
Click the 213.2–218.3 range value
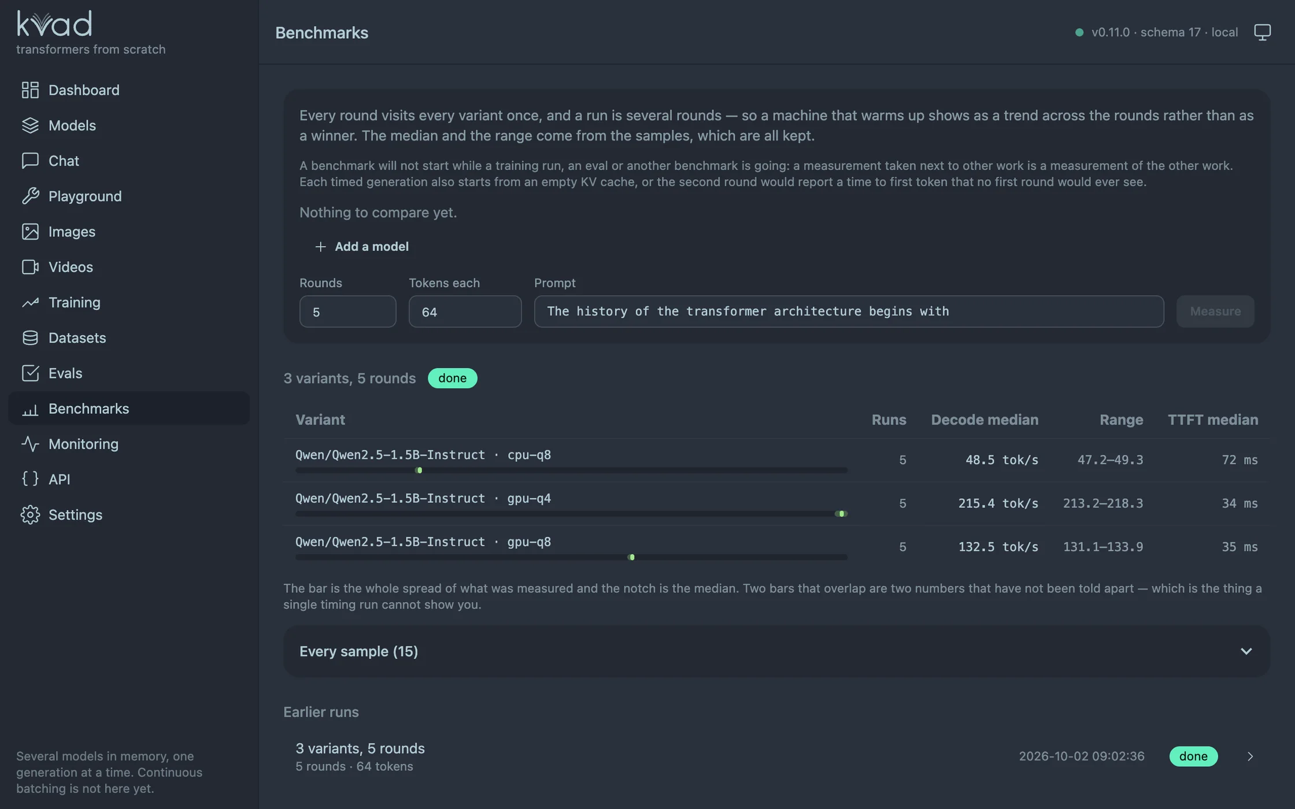1103,503
